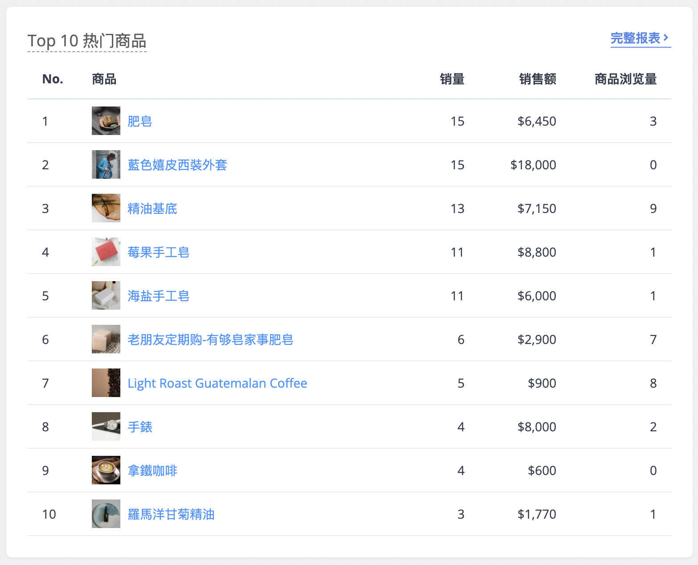Click the Guatemalan Coffee beans thumbnail

pos(106,383)
